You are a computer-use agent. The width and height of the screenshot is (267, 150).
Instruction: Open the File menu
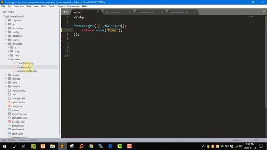tap(3, 7)
